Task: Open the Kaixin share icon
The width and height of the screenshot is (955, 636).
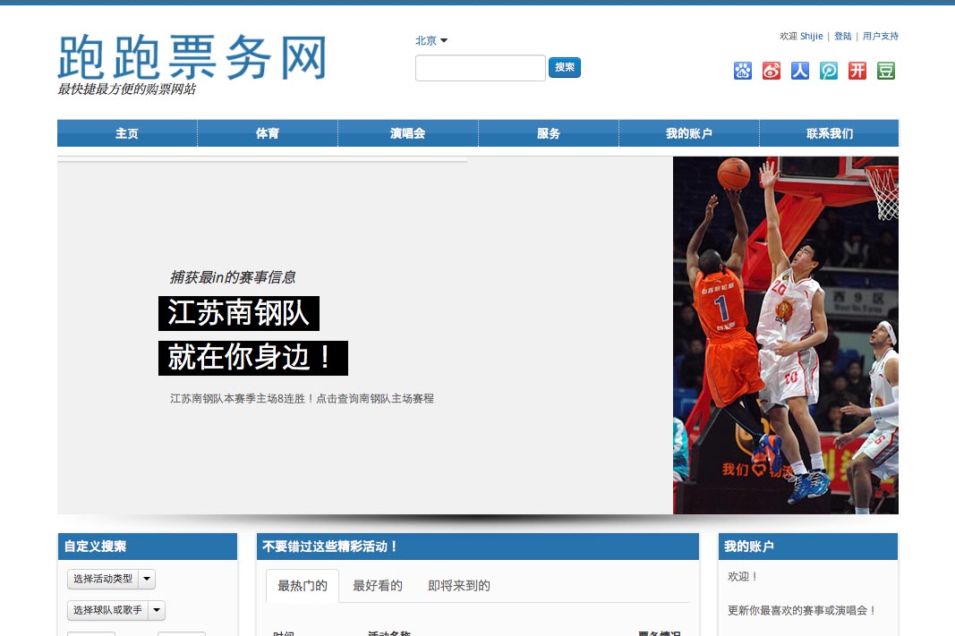Action: [x=857, y=71]
